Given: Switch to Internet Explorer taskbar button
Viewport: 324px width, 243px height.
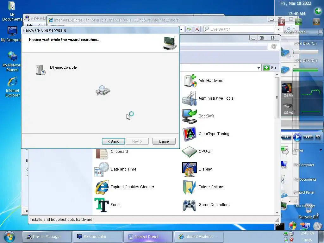Looking at the screenshot, I should point(199,237).
